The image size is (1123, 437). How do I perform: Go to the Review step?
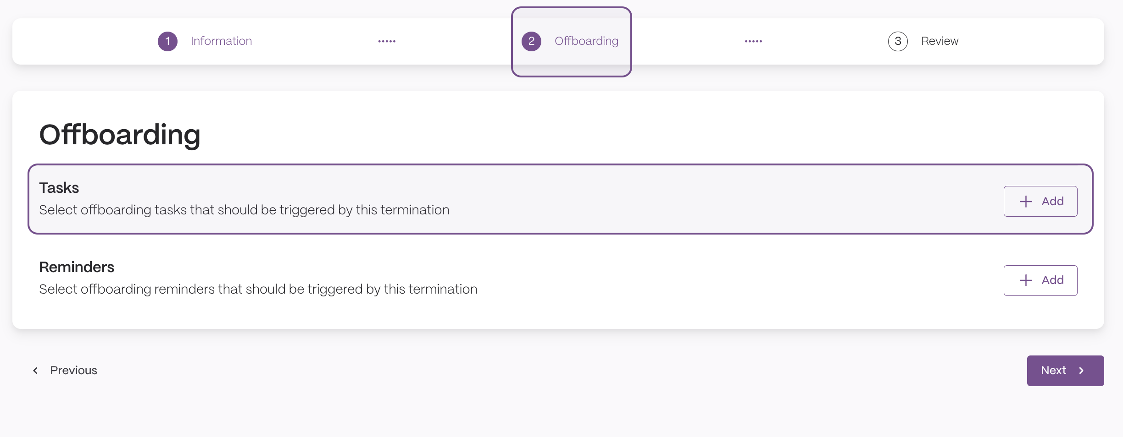(923, 41)
